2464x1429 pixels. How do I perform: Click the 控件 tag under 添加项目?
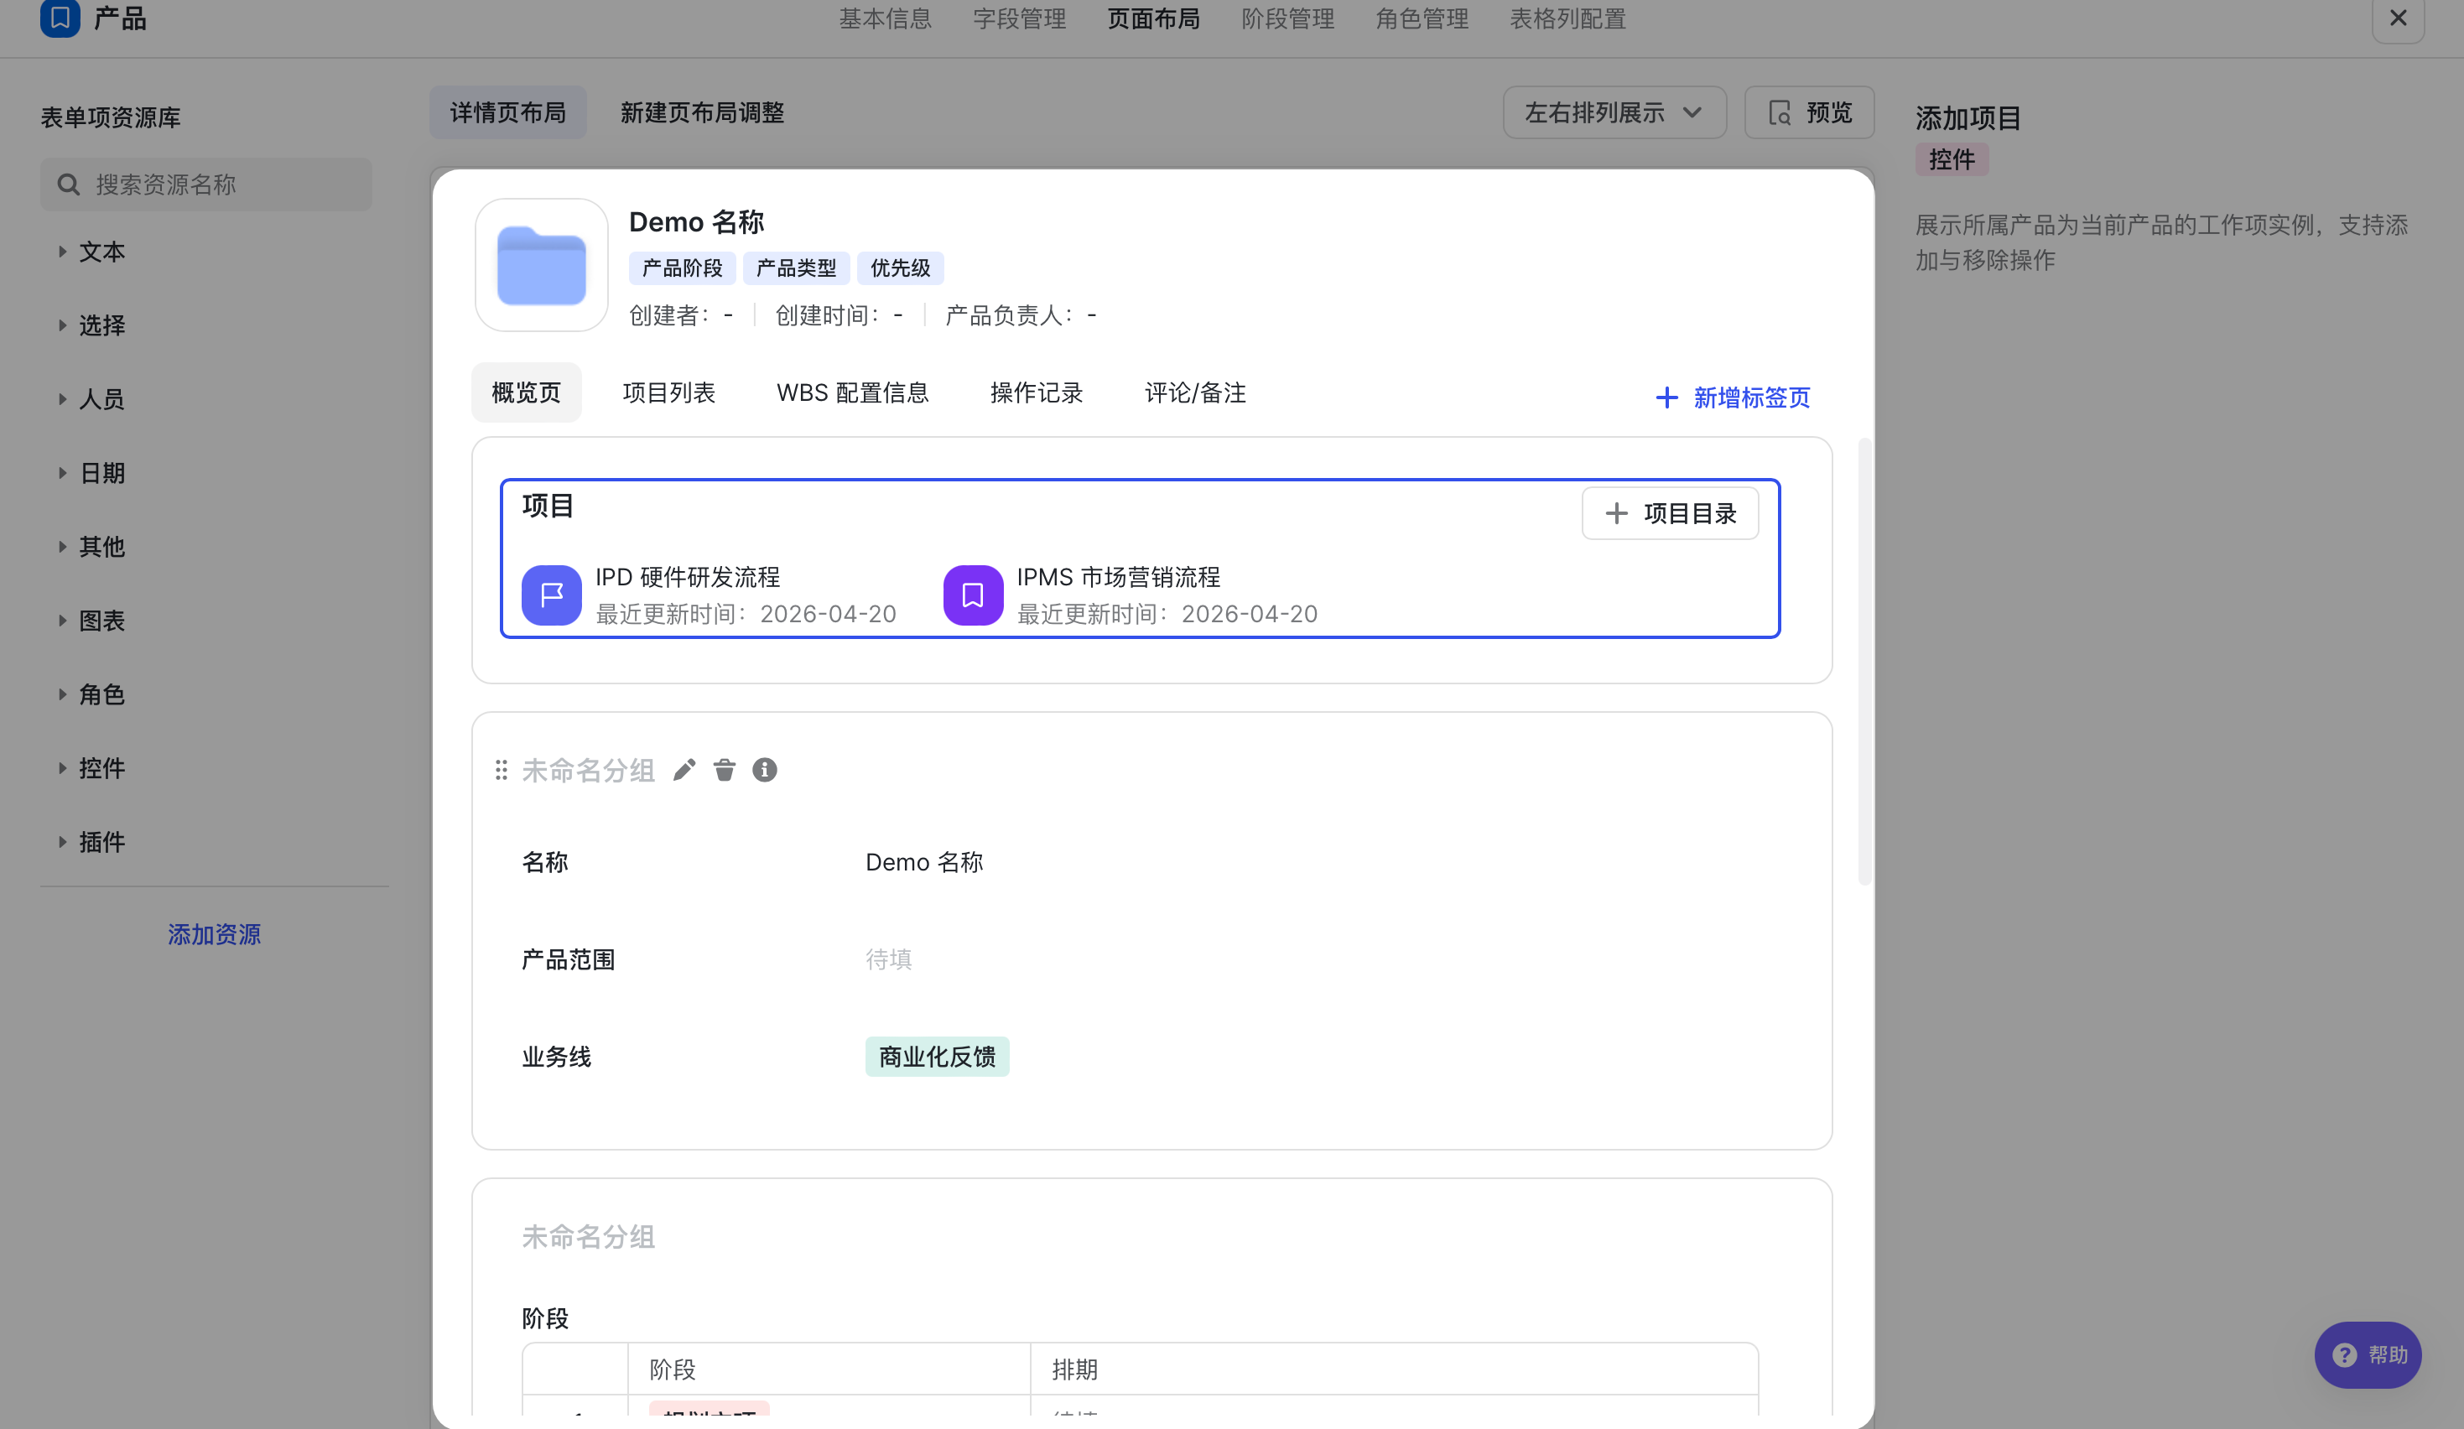(1952, 159)
